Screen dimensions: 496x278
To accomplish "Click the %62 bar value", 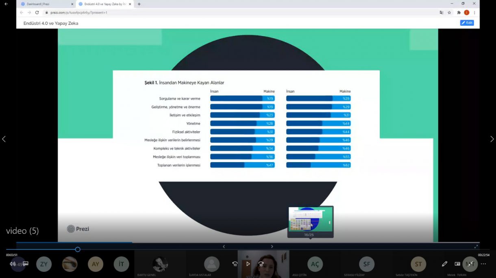I will pyautogui.click(x=346, y=165).
